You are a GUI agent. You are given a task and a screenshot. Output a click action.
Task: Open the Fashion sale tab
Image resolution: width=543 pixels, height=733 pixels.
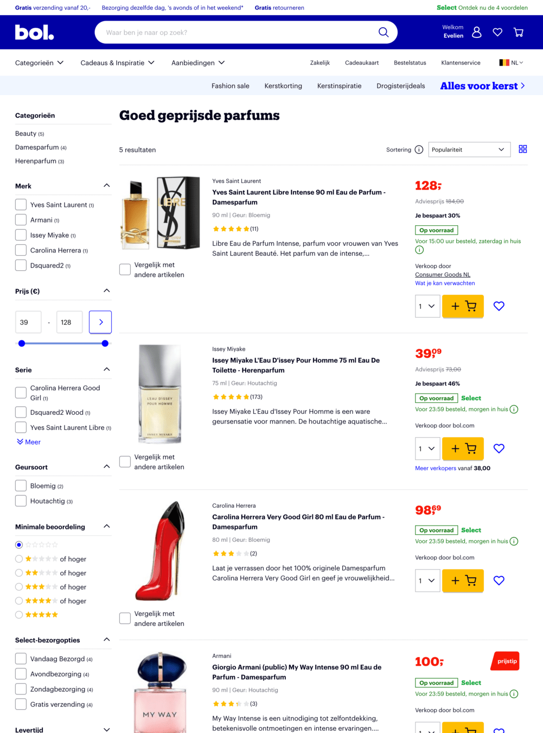coord(231,86)
